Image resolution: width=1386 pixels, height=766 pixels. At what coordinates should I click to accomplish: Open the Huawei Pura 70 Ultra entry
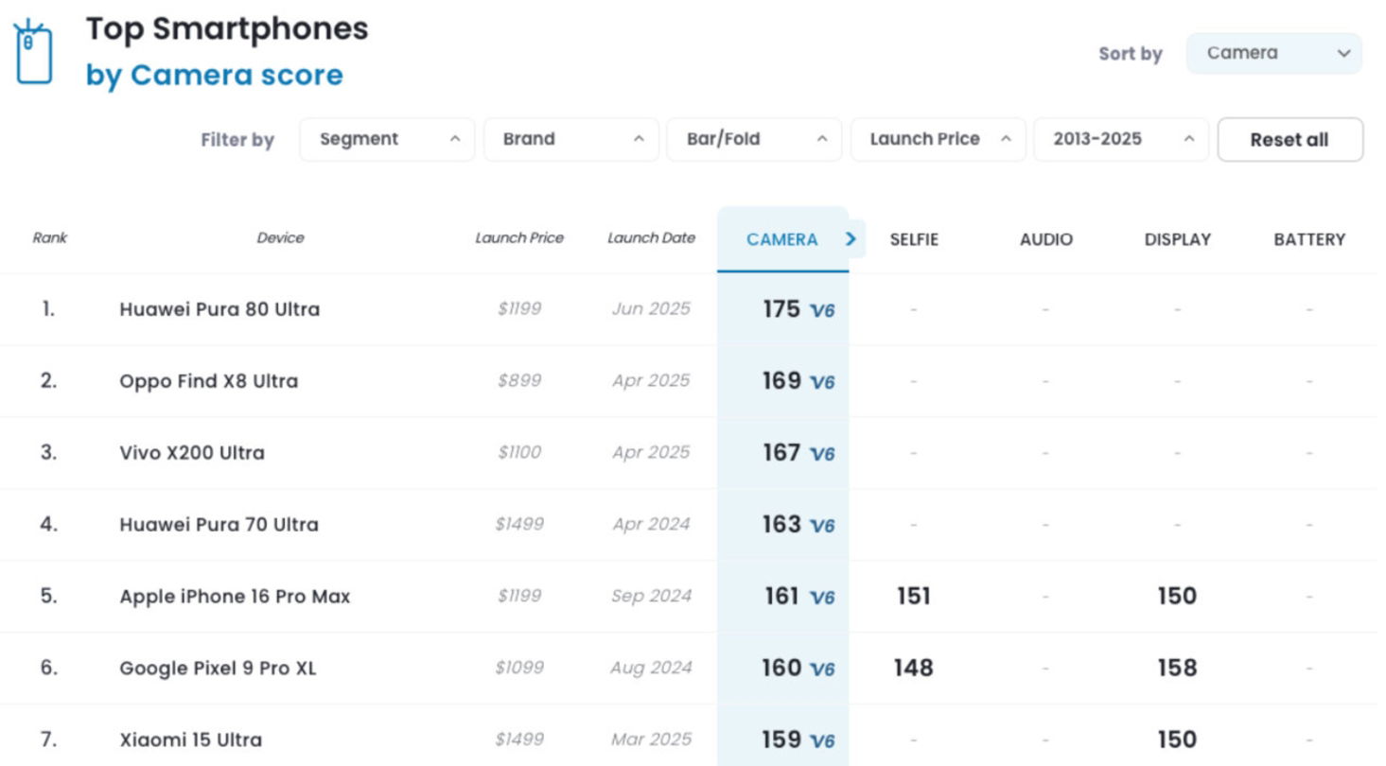219,525
